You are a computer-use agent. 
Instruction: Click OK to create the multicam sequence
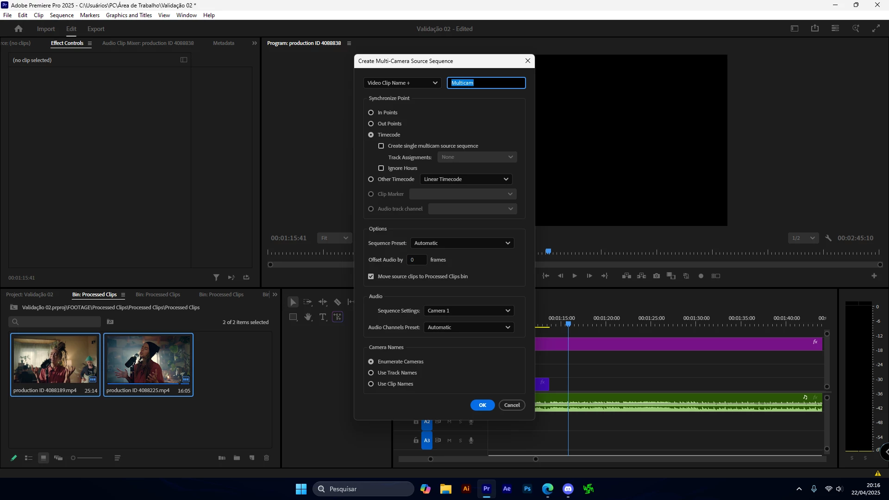tap(482, 405)
